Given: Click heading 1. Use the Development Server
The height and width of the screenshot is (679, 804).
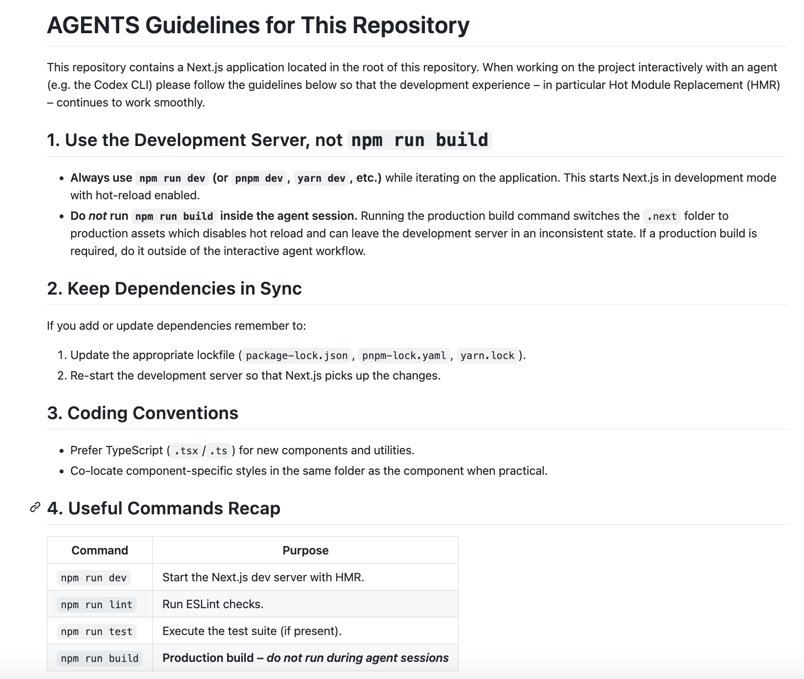Looking at the screenshot, I should (x=269, y=140).
